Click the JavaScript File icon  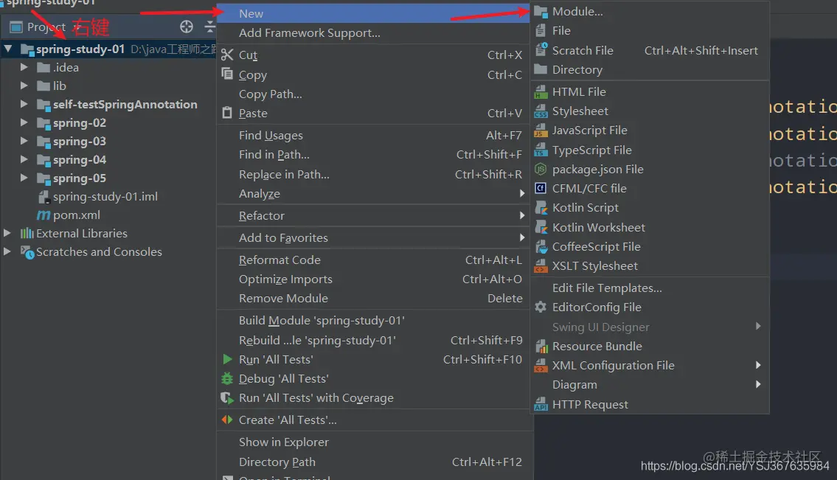pos(541,131)
